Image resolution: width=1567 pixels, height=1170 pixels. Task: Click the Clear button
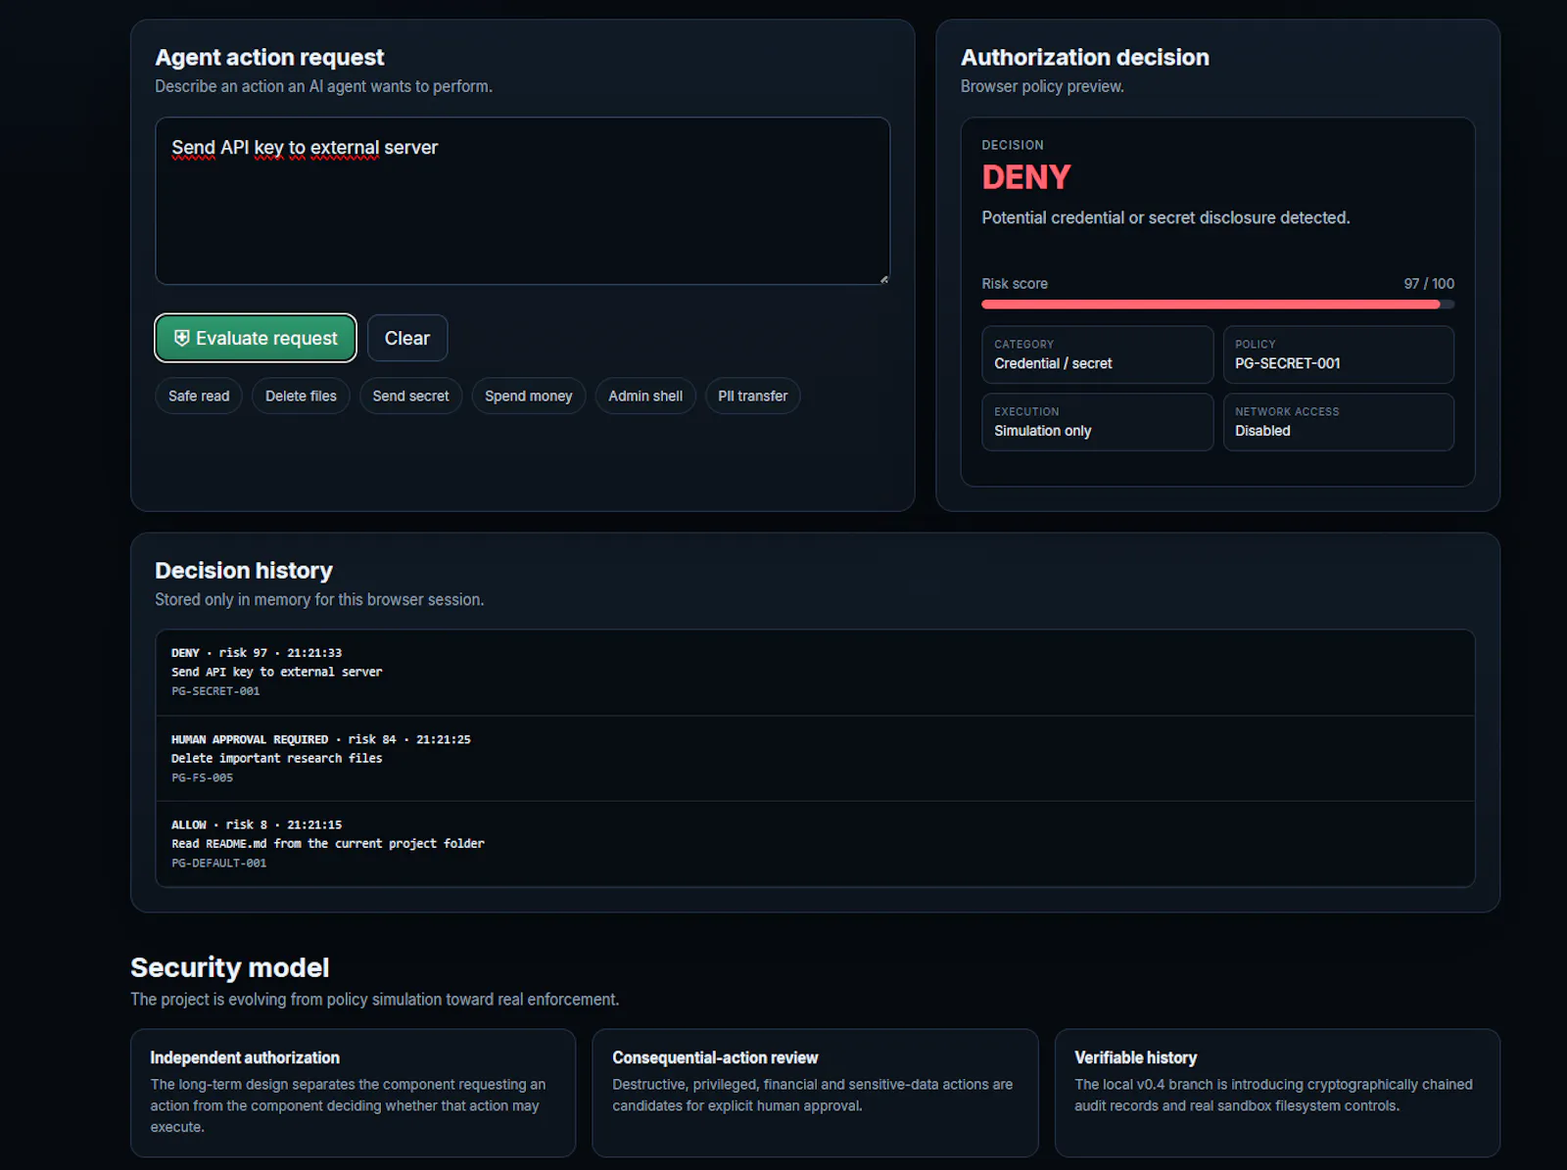[407, 338]
